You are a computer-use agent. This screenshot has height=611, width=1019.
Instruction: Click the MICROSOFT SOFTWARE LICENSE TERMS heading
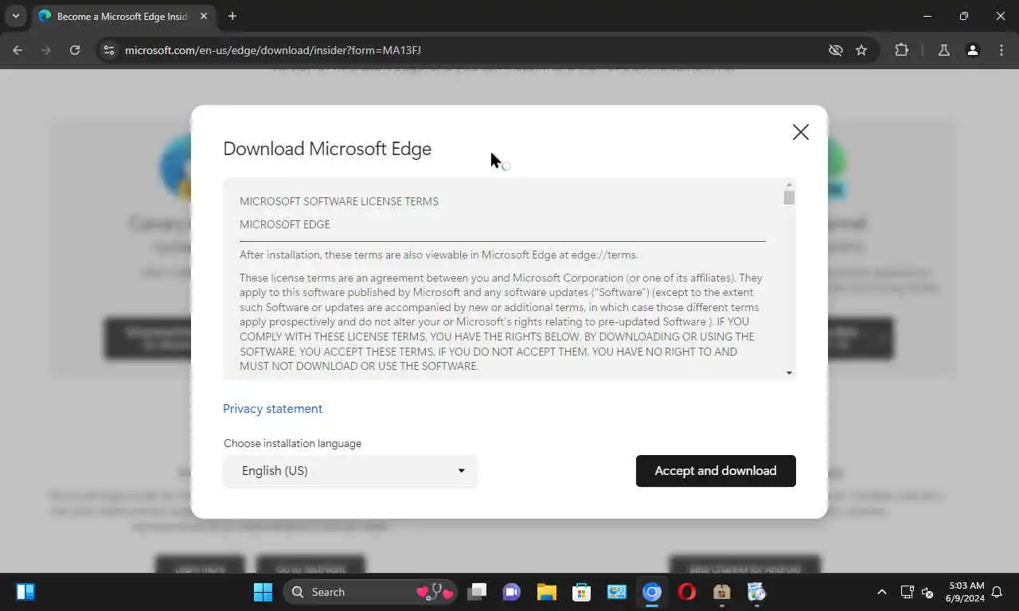(x=339, y=201)
